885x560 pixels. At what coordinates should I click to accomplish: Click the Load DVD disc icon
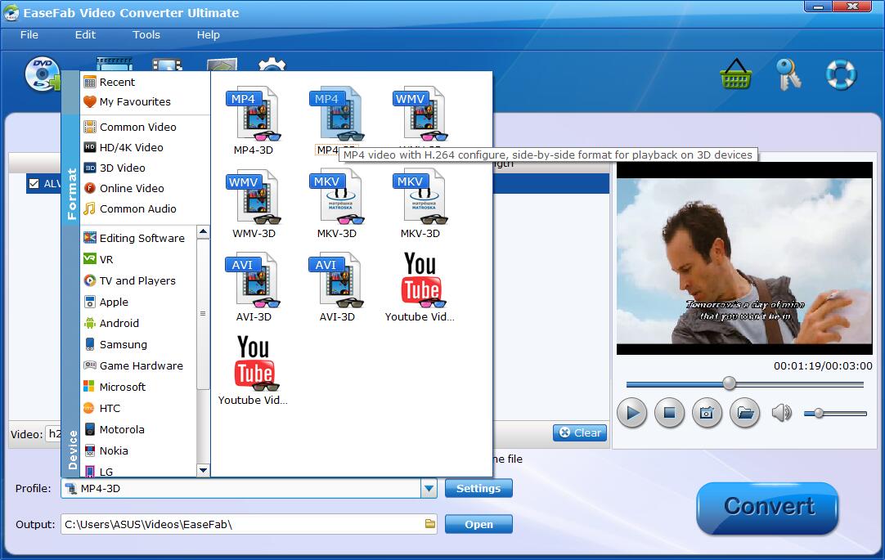42,74
